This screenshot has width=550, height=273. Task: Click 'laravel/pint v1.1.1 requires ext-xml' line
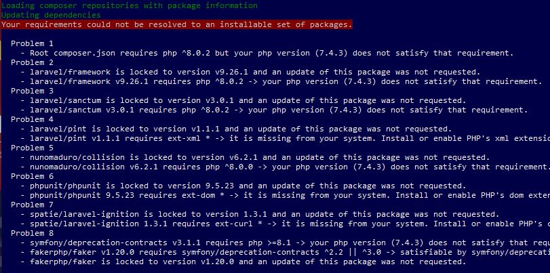pos(285,138)
